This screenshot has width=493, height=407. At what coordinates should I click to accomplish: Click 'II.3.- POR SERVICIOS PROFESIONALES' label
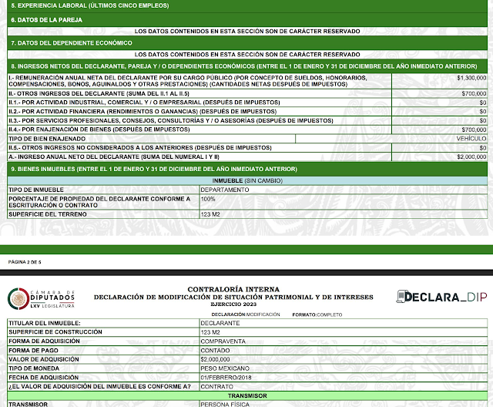[171, 121]
